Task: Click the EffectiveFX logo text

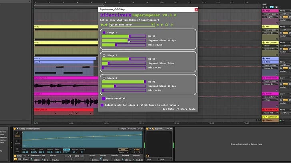Action: pos(116,15)
